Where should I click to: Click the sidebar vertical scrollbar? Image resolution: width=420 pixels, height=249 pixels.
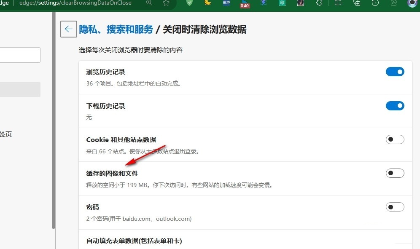tap(54, 120)
